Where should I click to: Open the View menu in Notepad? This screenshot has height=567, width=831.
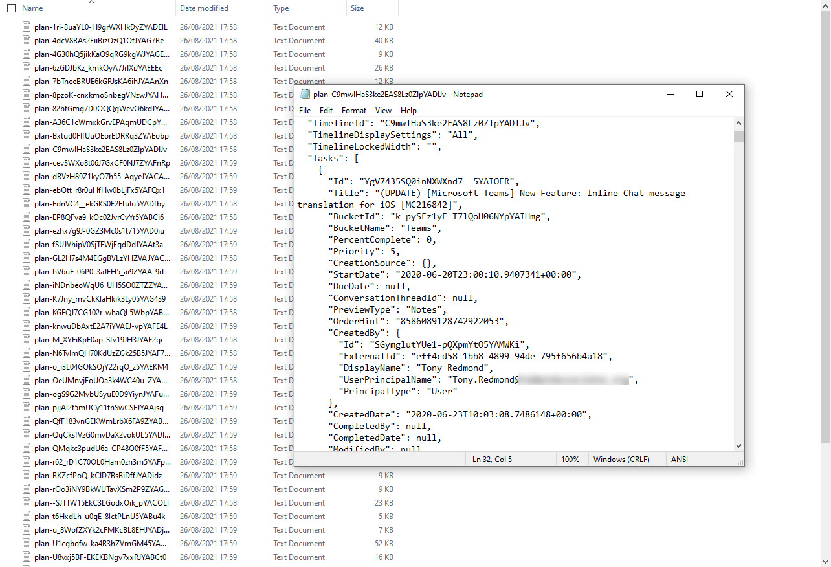coord(383,111)
